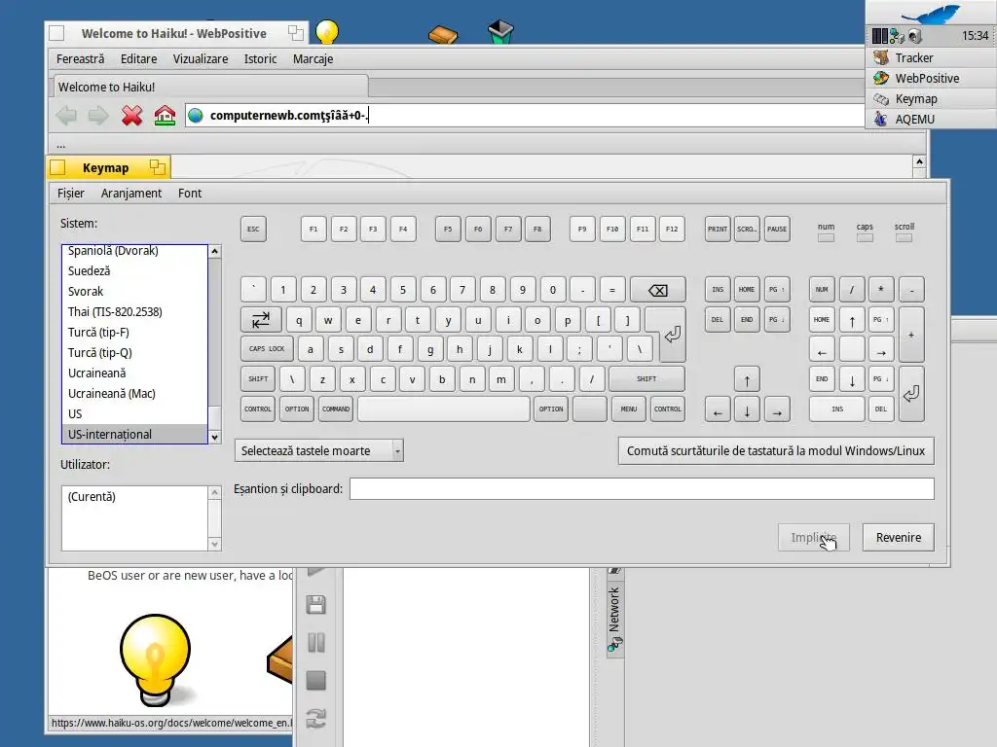Open the Istoric menu in WebPositive
Screen dimensions: 997x747
point(260,59)
